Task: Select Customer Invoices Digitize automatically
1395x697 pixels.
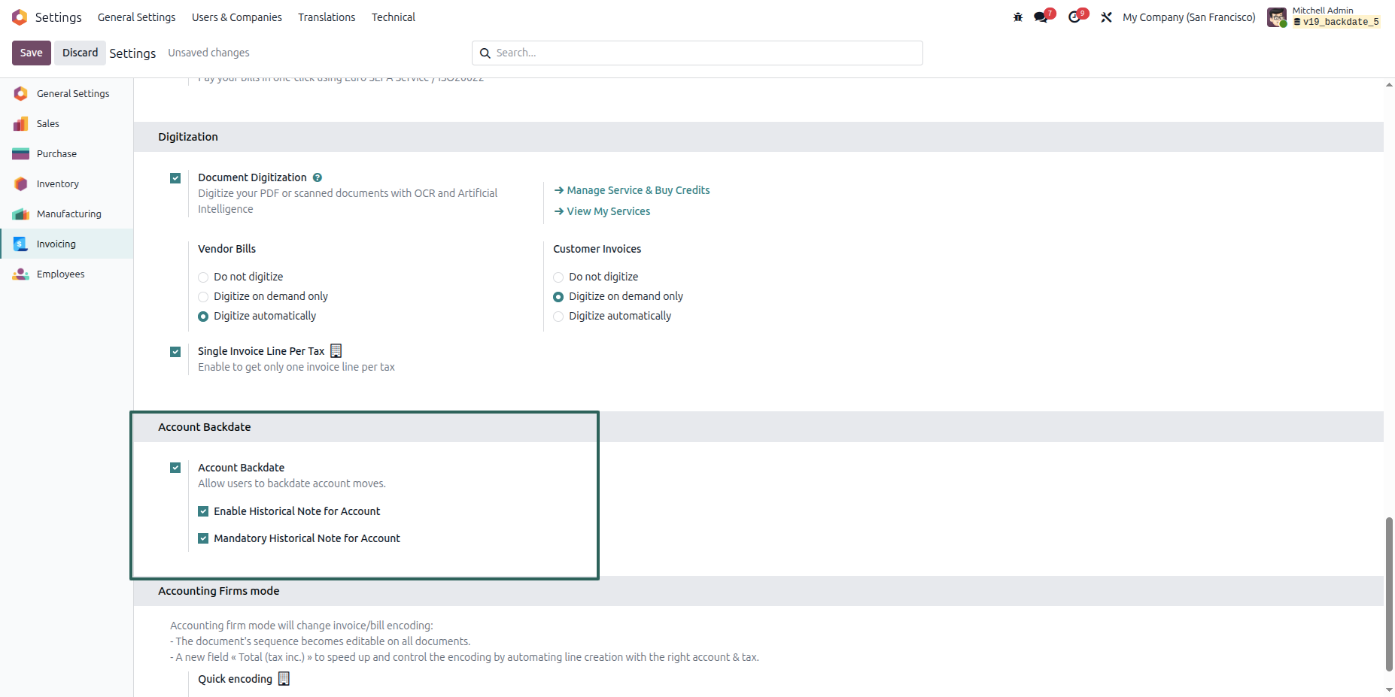Action: click(x=558, y=317)
